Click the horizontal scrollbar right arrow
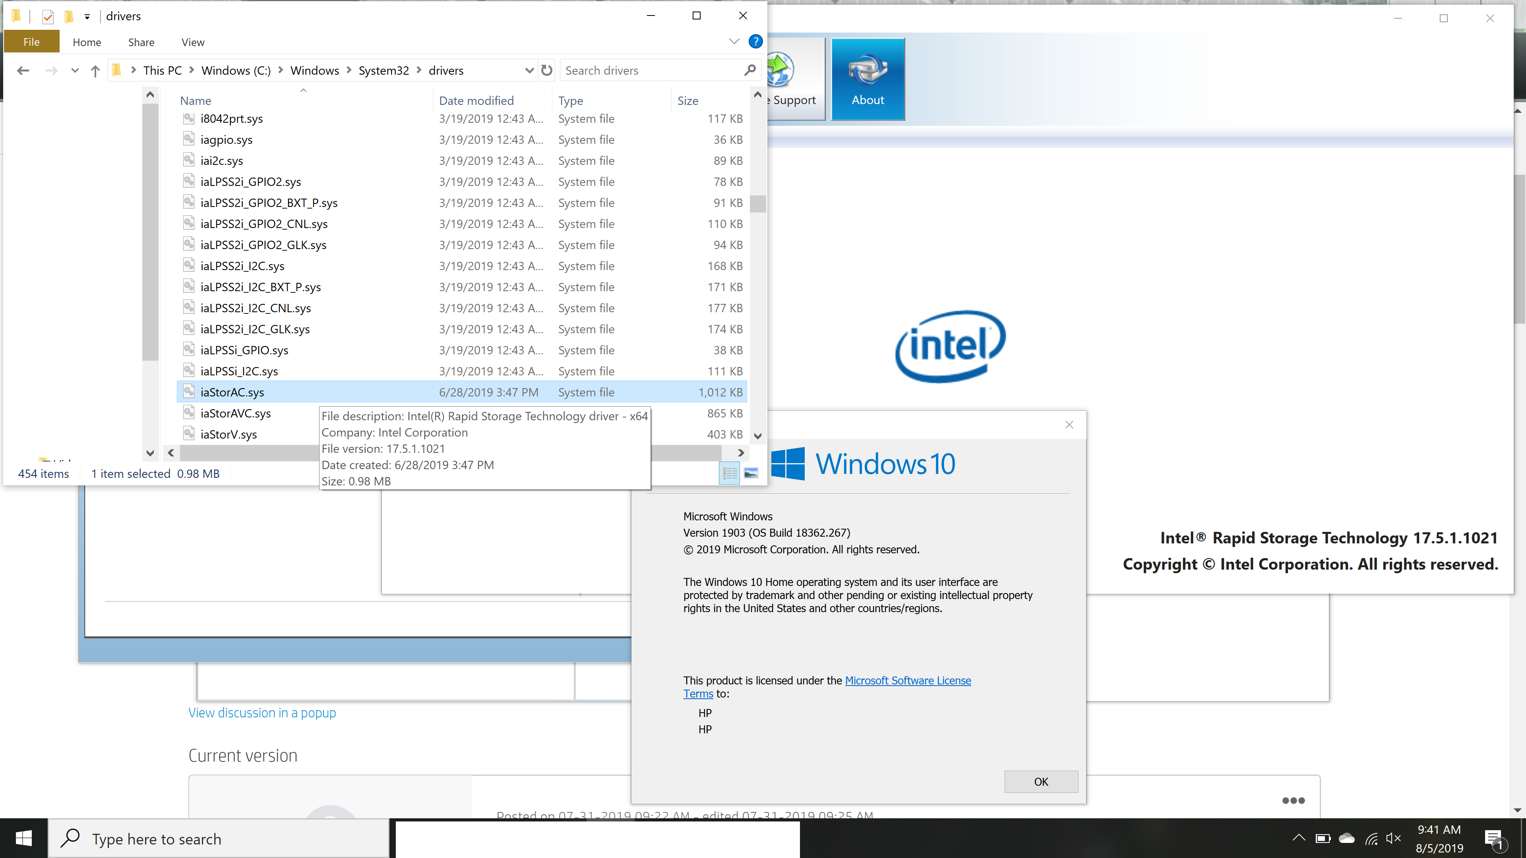 point(740,452)
